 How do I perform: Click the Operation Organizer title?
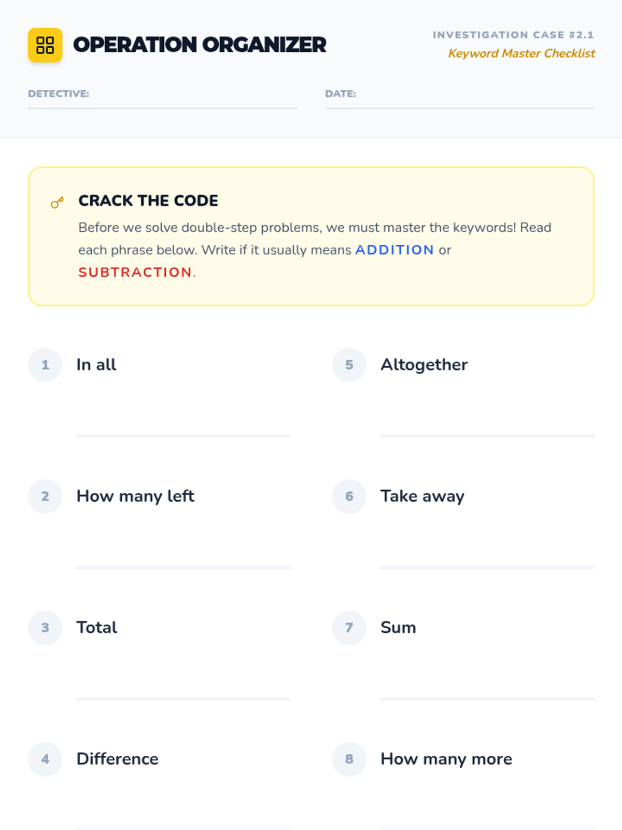tap(200, 45)
